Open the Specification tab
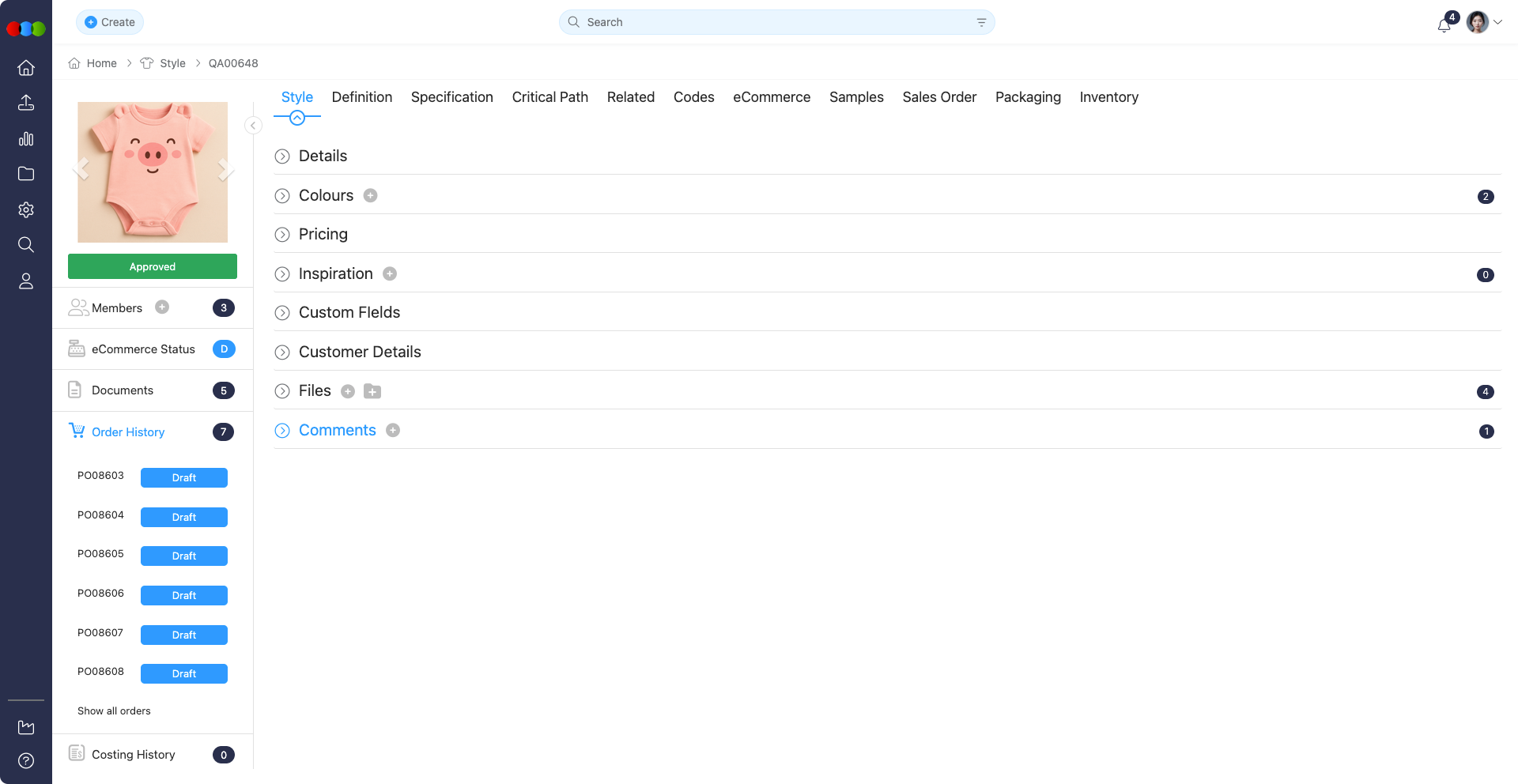 coord(451,97)
